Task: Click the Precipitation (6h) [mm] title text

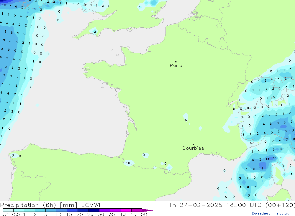Action: pyautogui.click(x=39, y=205)
